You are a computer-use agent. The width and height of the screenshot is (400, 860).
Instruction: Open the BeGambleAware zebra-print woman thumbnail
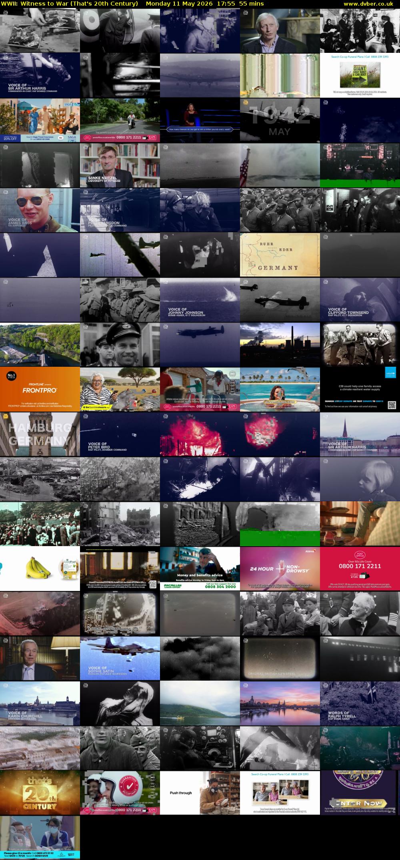pyautogui.click(x=120, y=389)
